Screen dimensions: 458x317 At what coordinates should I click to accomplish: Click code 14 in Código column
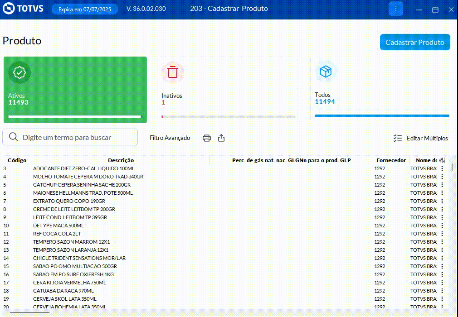(6, 258)
